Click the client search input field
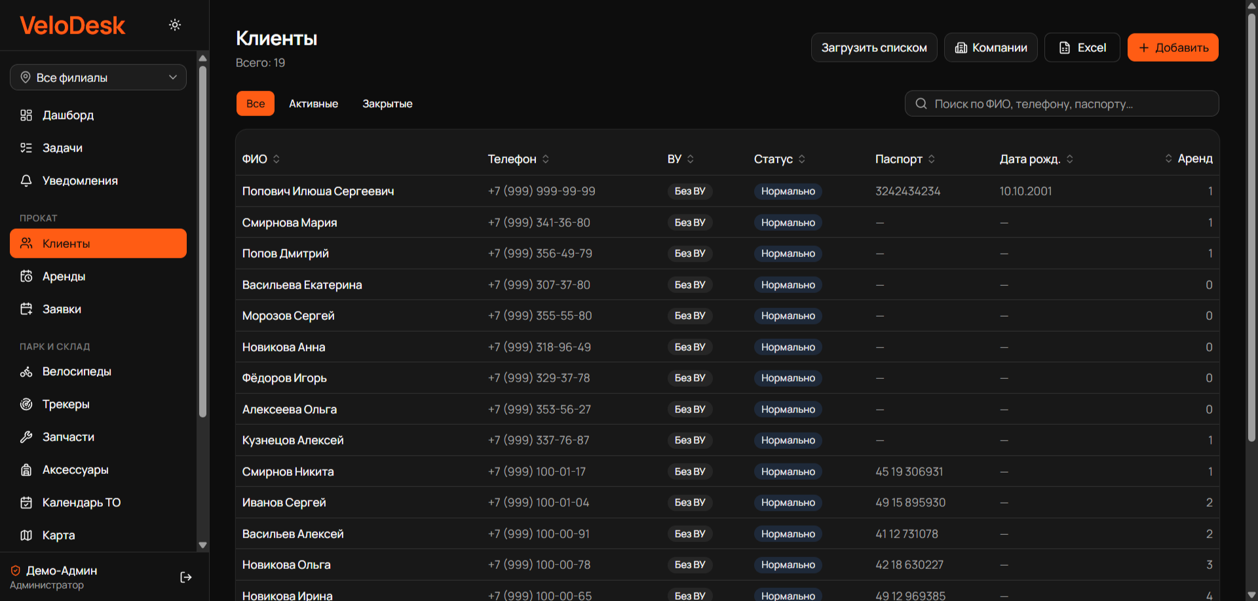1258x601 pixels. (1061, 104)
